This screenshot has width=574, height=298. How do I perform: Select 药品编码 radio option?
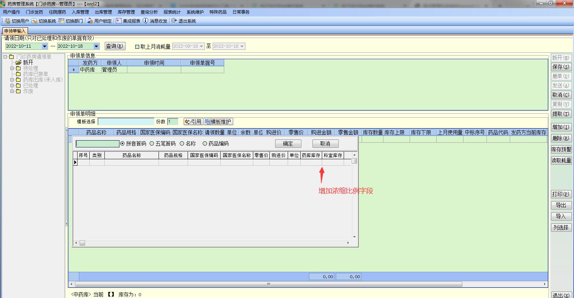pos(205,143)
